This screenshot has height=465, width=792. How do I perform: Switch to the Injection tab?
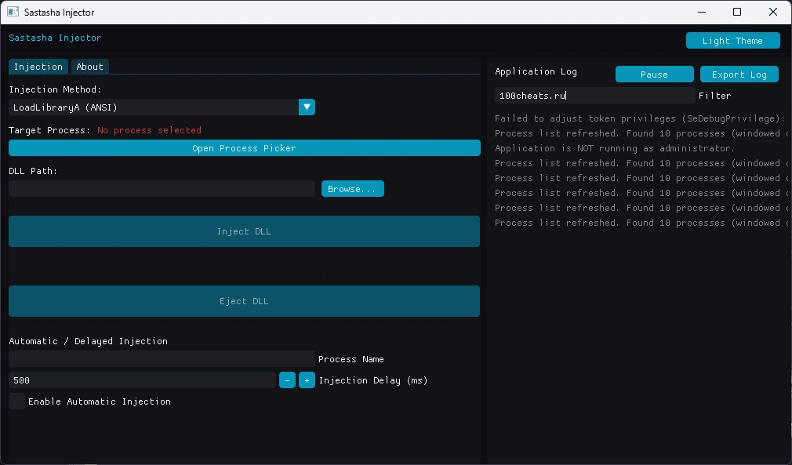38,67
